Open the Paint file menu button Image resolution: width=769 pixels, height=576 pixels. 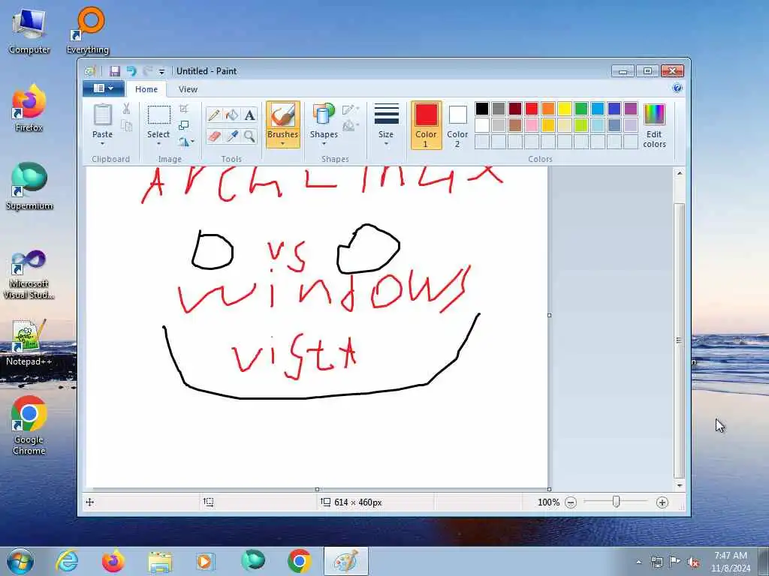tap(103, 88)
